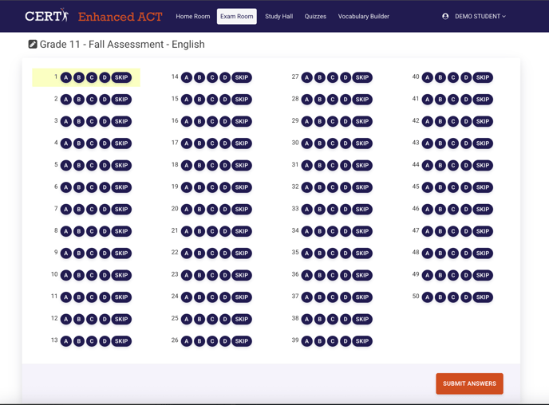This screenshot has width=549, height=405.
Task: Select the Exam Room tab
Action: [x=237, y=16]
